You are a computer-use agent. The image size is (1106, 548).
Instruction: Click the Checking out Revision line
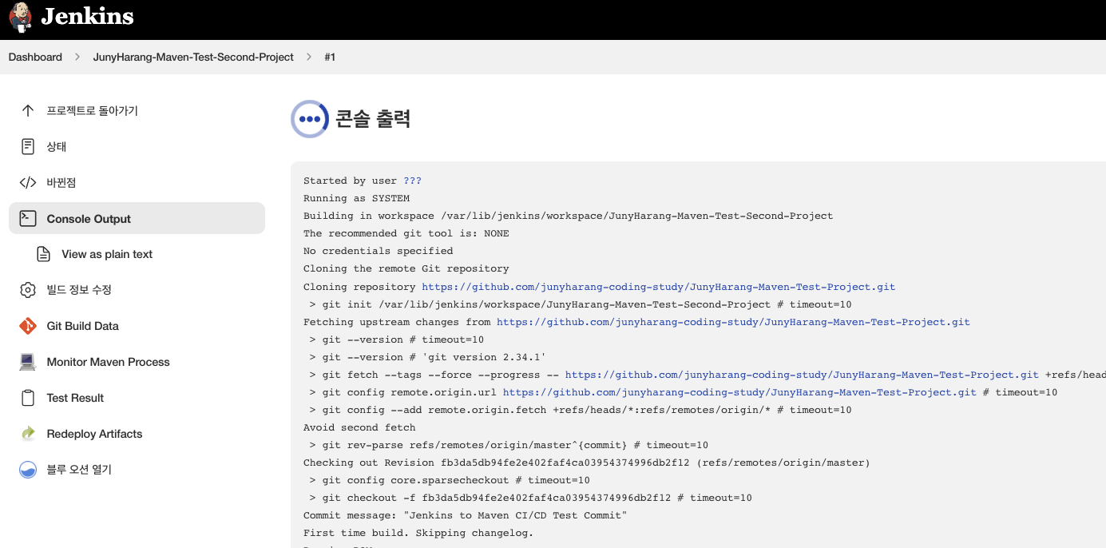tap(587, 463)
